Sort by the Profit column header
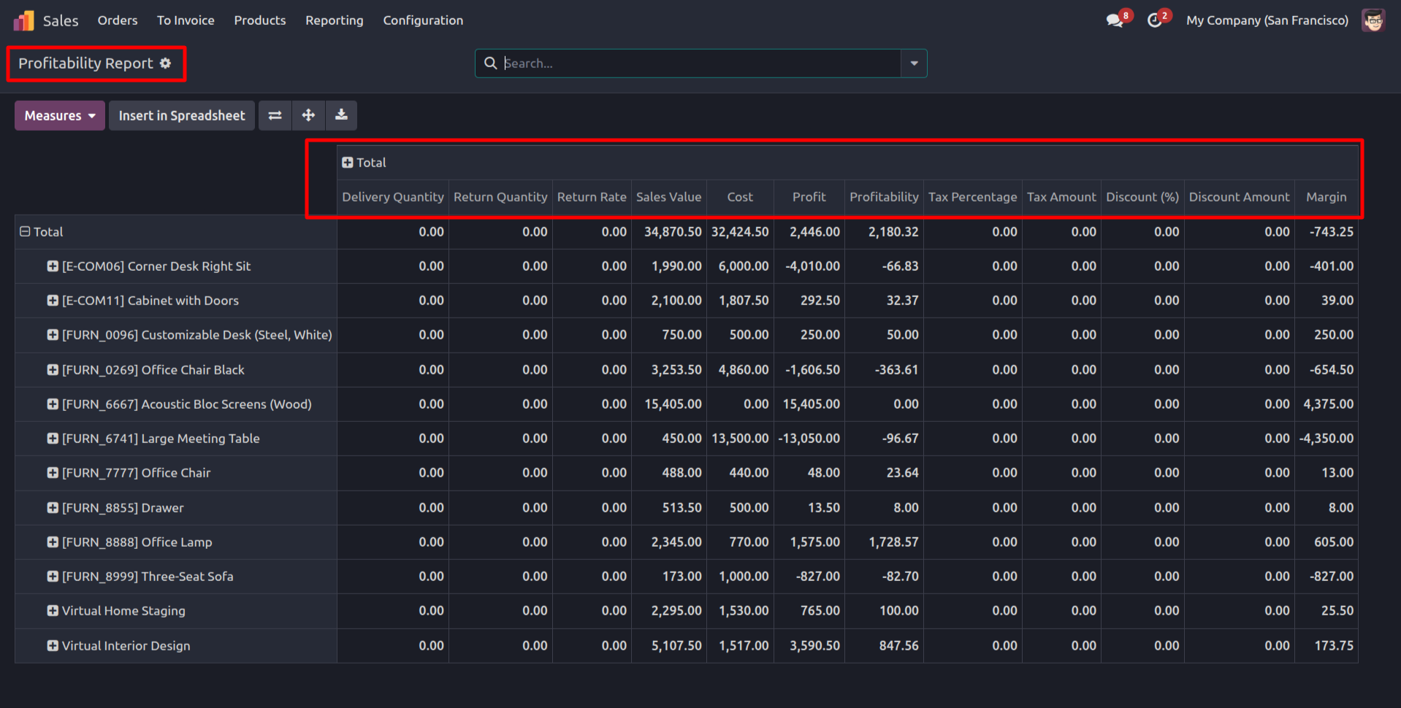This screenshot has width=1401, height=708. click(809, 197)
